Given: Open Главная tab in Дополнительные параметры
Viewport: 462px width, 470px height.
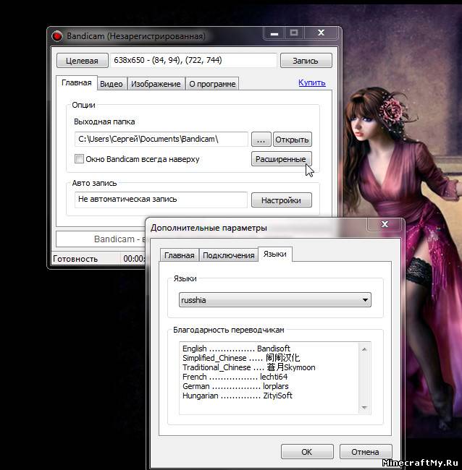Looking at the screenshot, I should pos(179,255).
